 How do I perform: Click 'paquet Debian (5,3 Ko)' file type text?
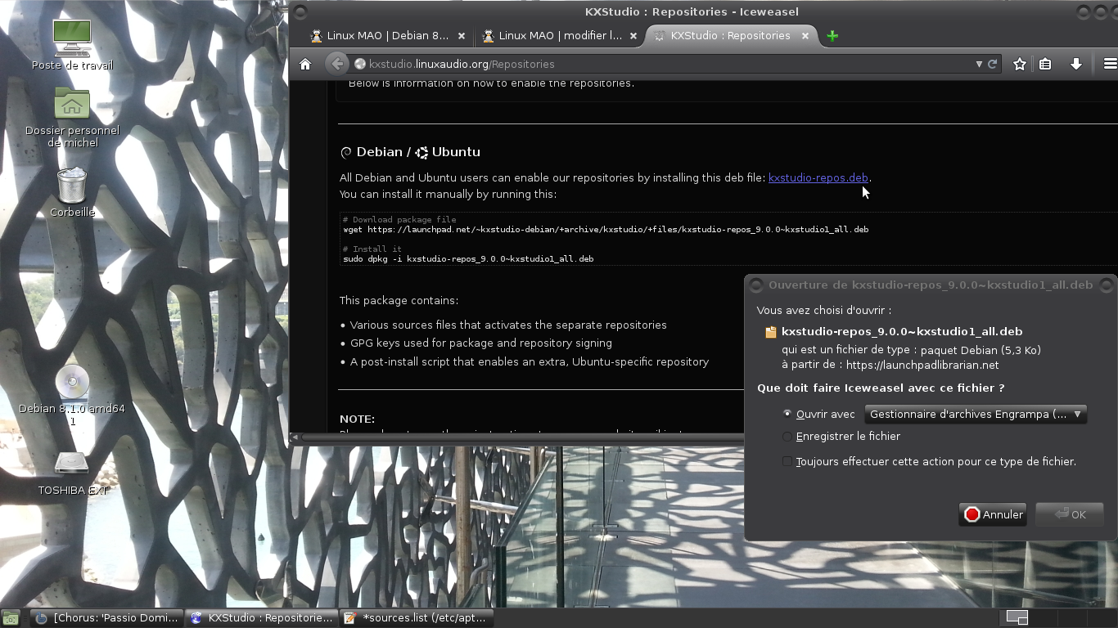point(981,350)
